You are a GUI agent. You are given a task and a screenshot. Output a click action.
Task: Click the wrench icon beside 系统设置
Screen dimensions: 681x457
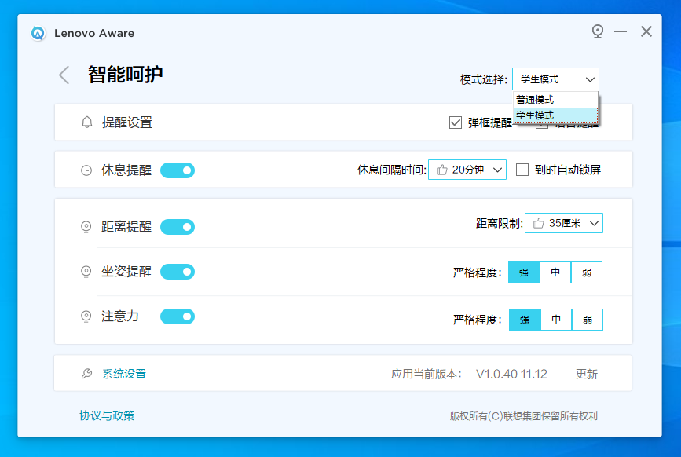[x=86, y=374]
